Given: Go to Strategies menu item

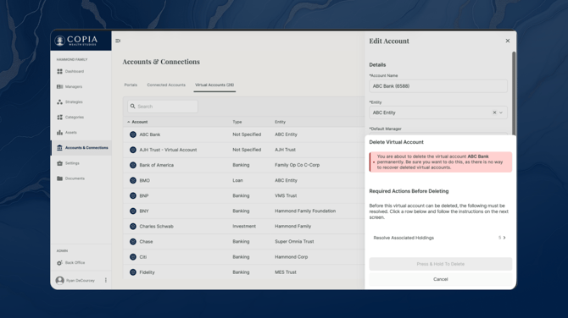Looking at the screenshot, I should (x=74, y=101).
